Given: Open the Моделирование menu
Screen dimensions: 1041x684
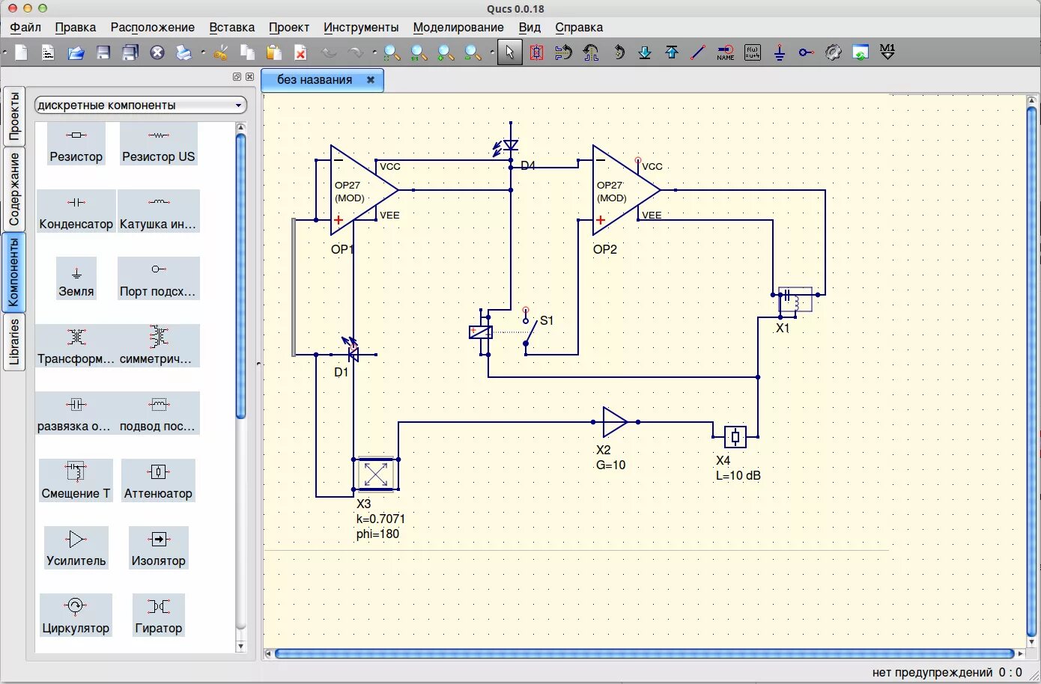Looking at the screenshot, I should coord(458,27).
